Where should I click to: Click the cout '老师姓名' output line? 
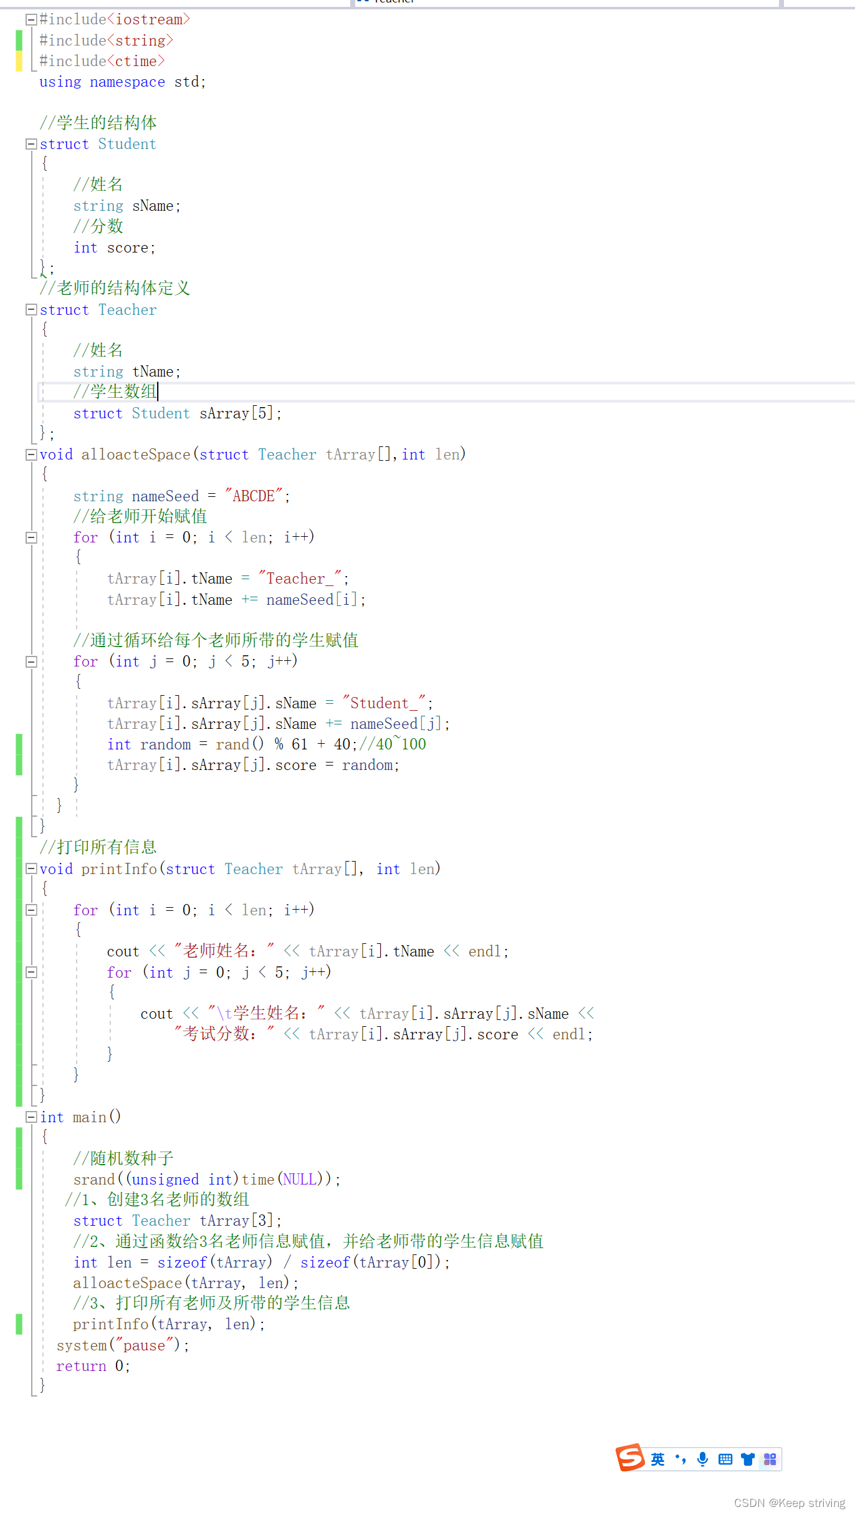pos(308,951)
